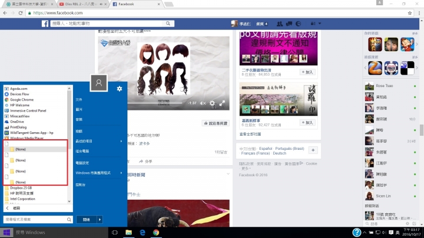Viewport: 424px width, 238px height.
Task: Show hidden tray icons chevron
Action: coord(365,232)
